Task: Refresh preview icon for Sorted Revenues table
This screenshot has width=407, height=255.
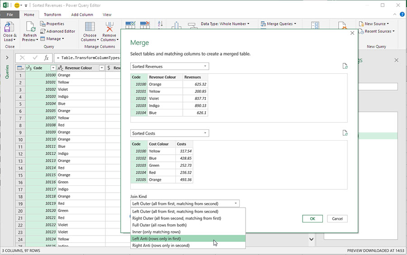Action: 345,66
